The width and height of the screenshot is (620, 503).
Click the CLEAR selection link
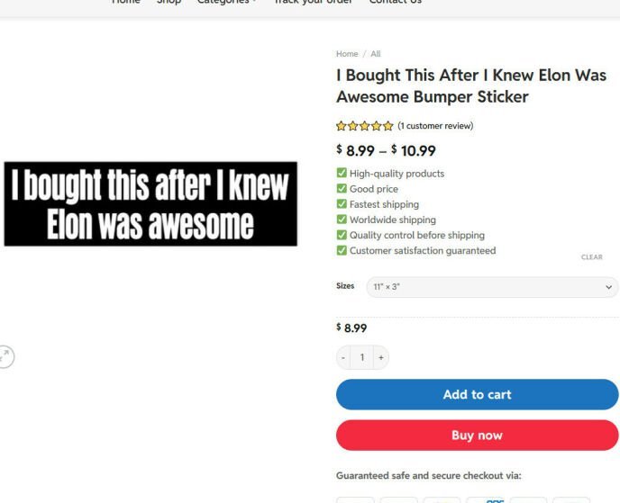[591, 257]
